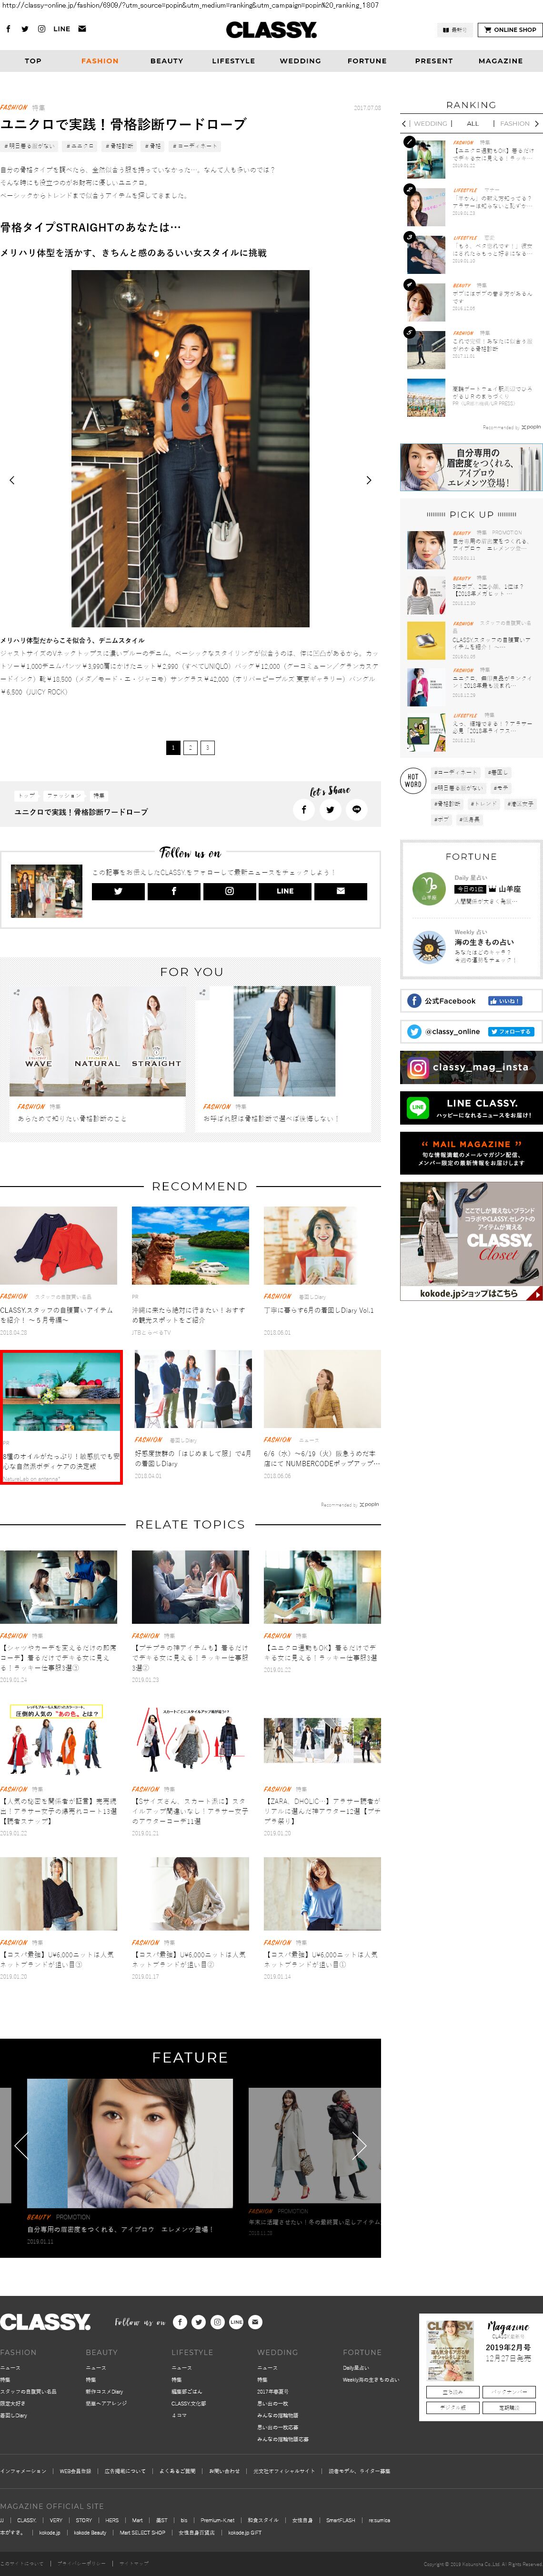Image resolution: width=543 pixels, height=2576 pixels.
Task: Click the footer Facebook round icon
Action: point(180,2322)
